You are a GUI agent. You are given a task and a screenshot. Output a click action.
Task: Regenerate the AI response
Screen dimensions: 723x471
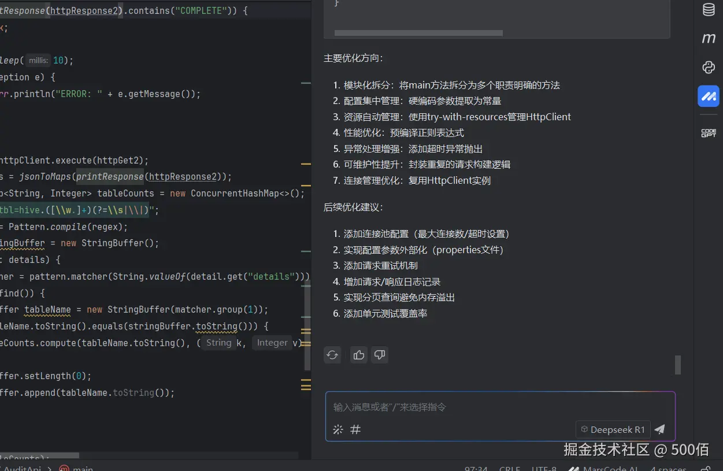pos(332,355)
